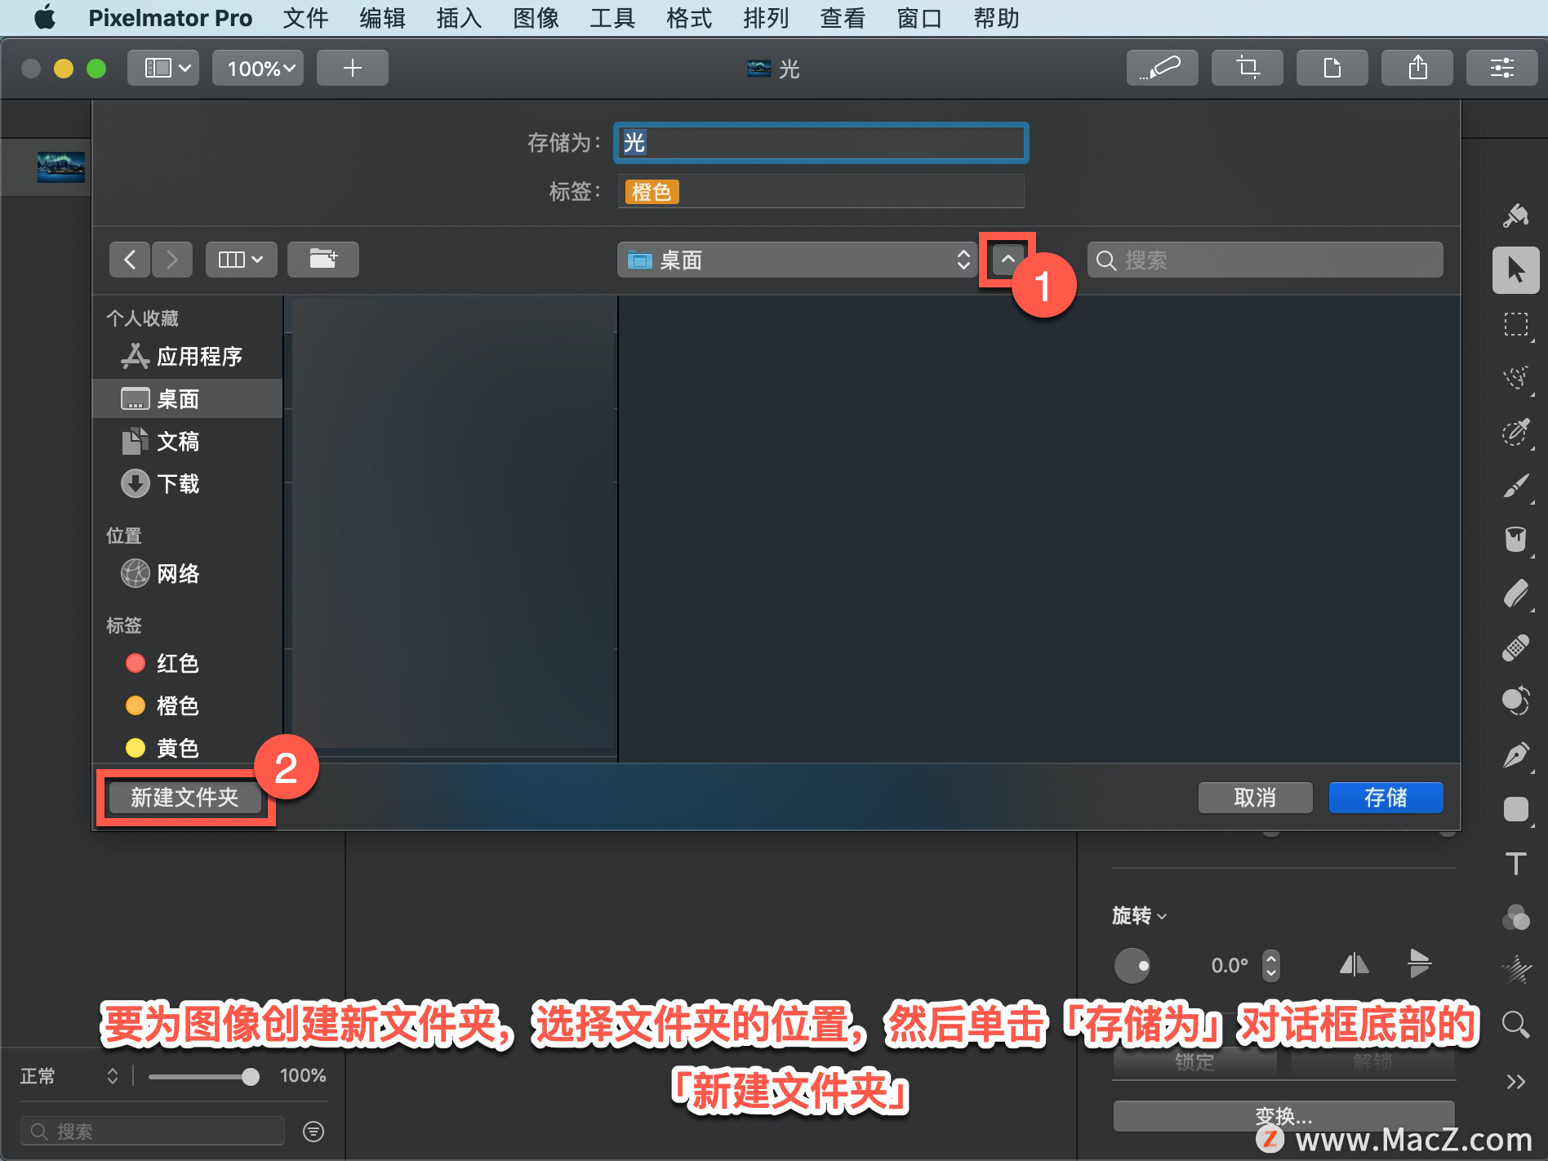
Task: Select the Pen tool
Action: point(1516,755)
